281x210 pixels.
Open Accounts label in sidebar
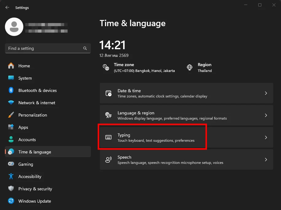27,140
